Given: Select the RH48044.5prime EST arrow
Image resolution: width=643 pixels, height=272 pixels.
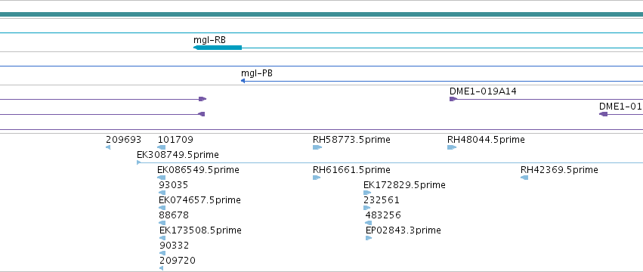Looking at the screenshot, I should click(x=452, y=147).
